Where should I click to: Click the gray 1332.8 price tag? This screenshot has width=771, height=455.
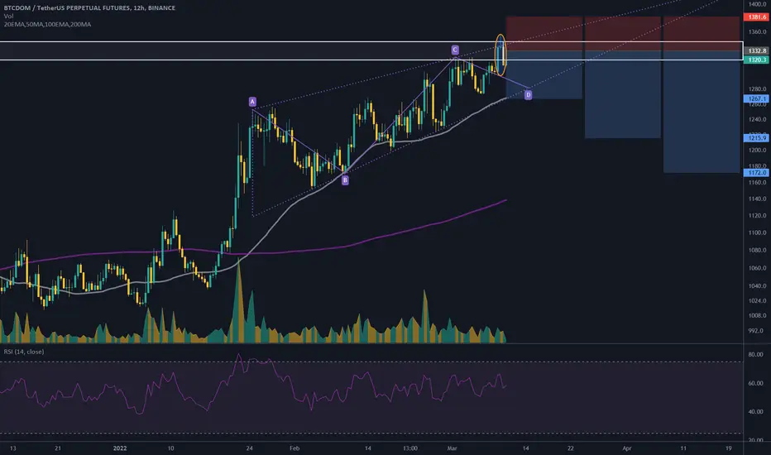757,50
